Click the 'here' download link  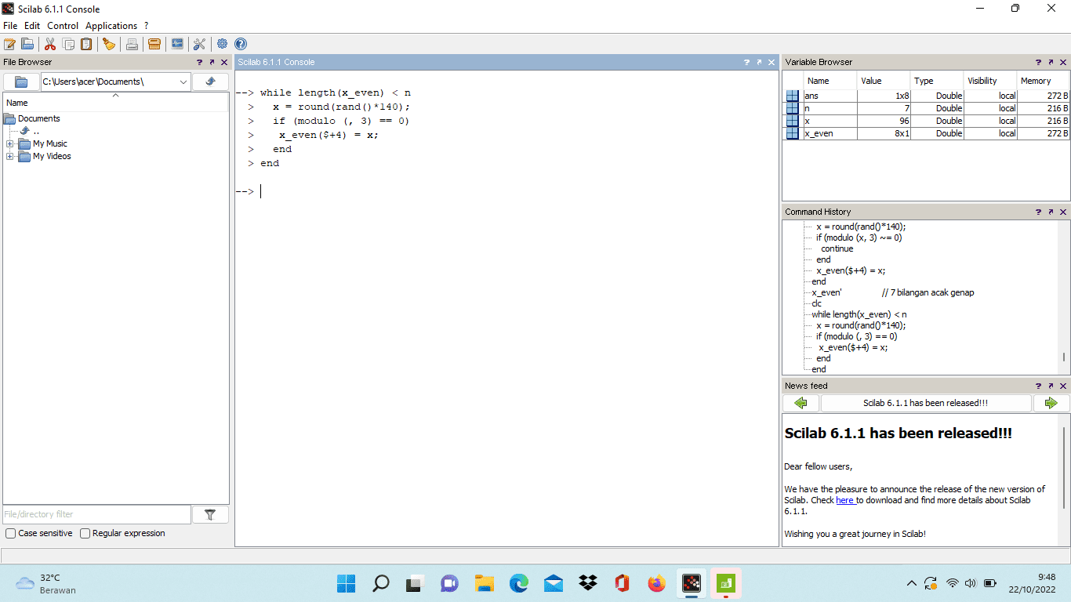[844, 500]
